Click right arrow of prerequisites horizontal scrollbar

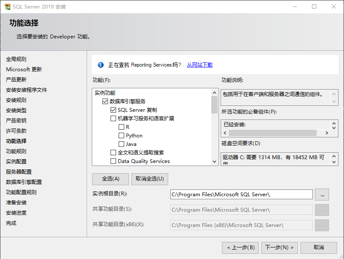click(327, 133)
